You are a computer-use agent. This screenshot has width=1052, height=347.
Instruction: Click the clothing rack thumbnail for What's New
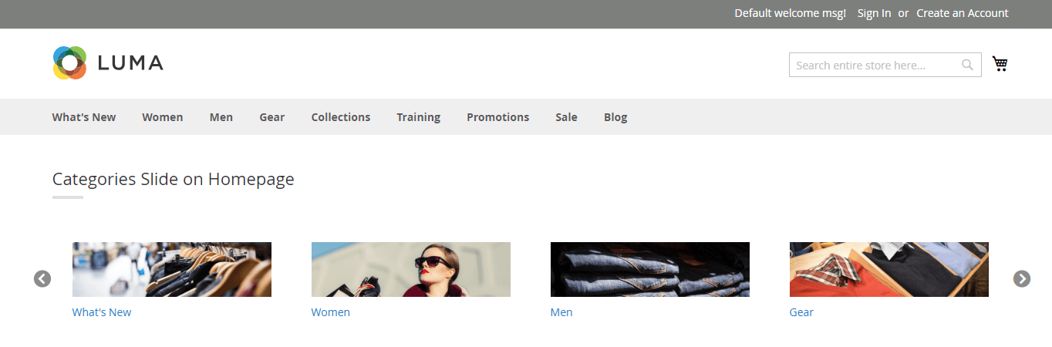(x=172, y=269)
